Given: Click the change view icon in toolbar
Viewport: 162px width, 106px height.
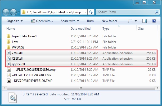Looking at the screenshot, I should [130, 21].
